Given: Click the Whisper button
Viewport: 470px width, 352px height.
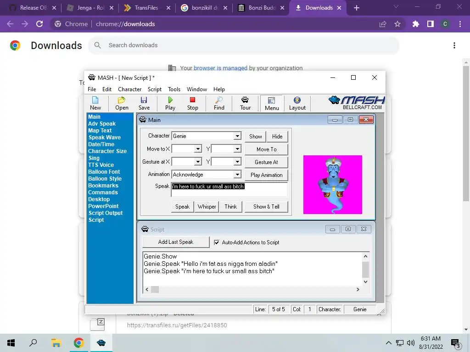Looking at the screenshot, I should pos(207,207).
